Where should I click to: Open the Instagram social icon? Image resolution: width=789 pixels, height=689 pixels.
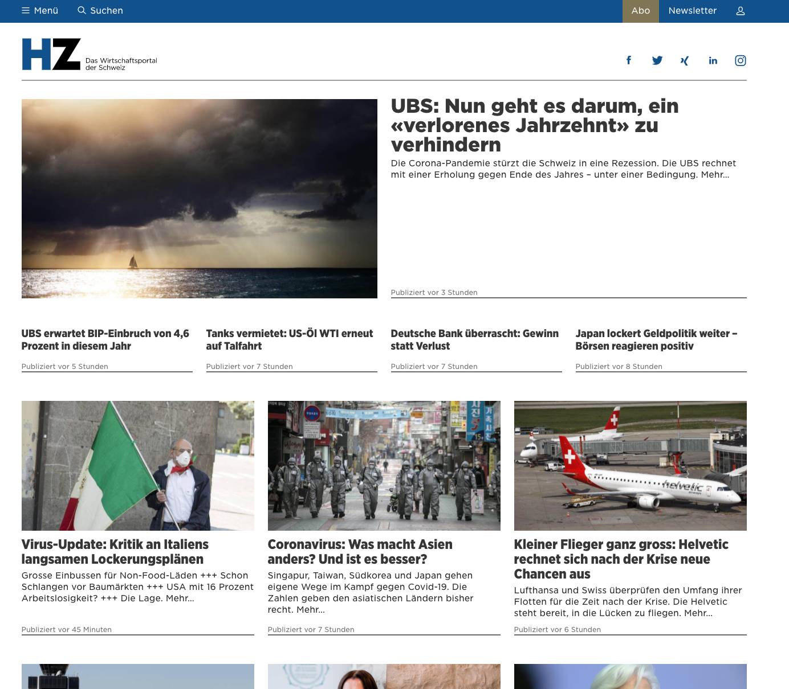(x=741, y=60)
